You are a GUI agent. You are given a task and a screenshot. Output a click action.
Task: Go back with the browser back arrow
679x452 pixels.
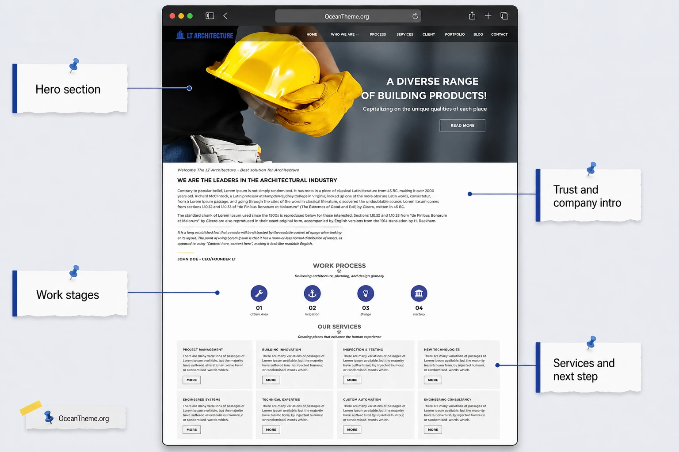tap(225, 16)
